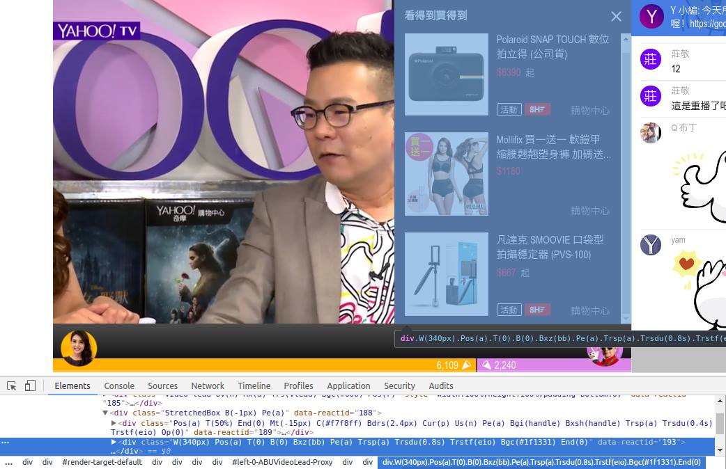Click 購物中心 label under SMOOVIE item
The width and height of the screenshot is (726, 469).
(590, 311)
